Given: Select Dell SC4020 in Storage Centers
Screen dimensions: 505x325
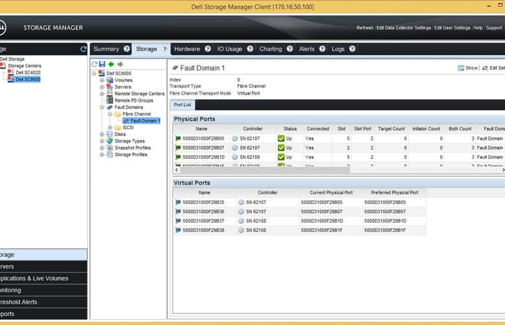Looking at the screenshot, I should (x=28, y=73).
